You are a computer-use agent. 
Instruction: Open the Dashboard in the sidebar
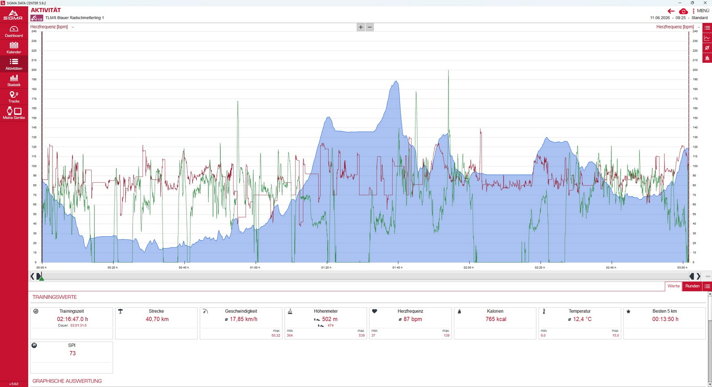14,31
